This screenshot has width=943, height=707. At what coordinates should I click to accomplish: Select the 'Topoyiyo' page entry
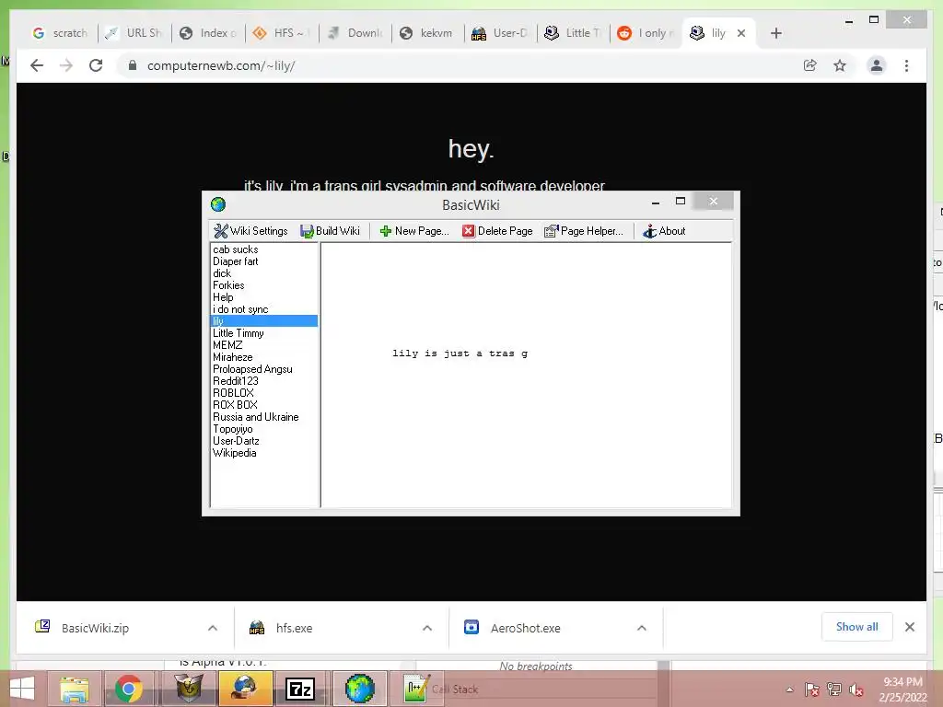[232, 429]
